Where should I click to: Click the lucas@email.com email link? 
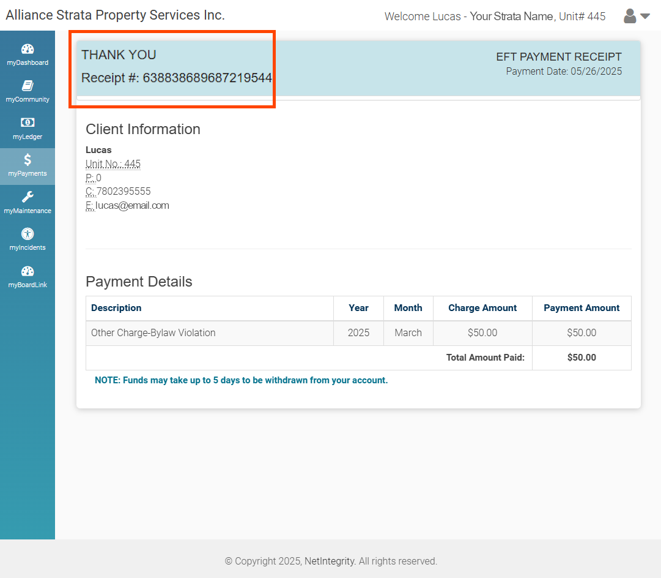(131, 205)
